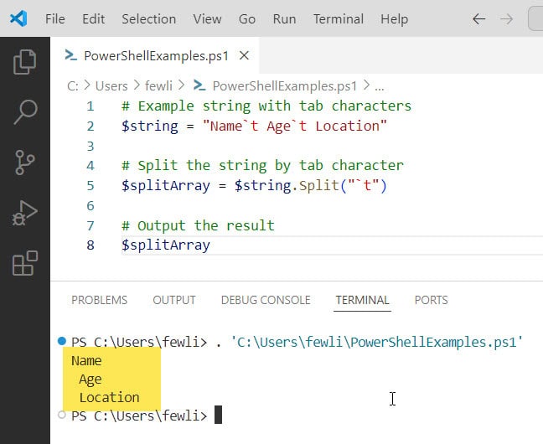Click $splitArray on line 8

(x=166, y=245)
